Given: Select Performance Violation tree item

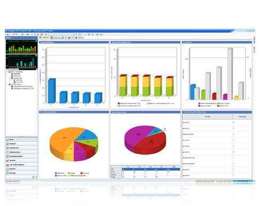Looking at the screenshot, I should pyautogui.click(x=22, y=89).
